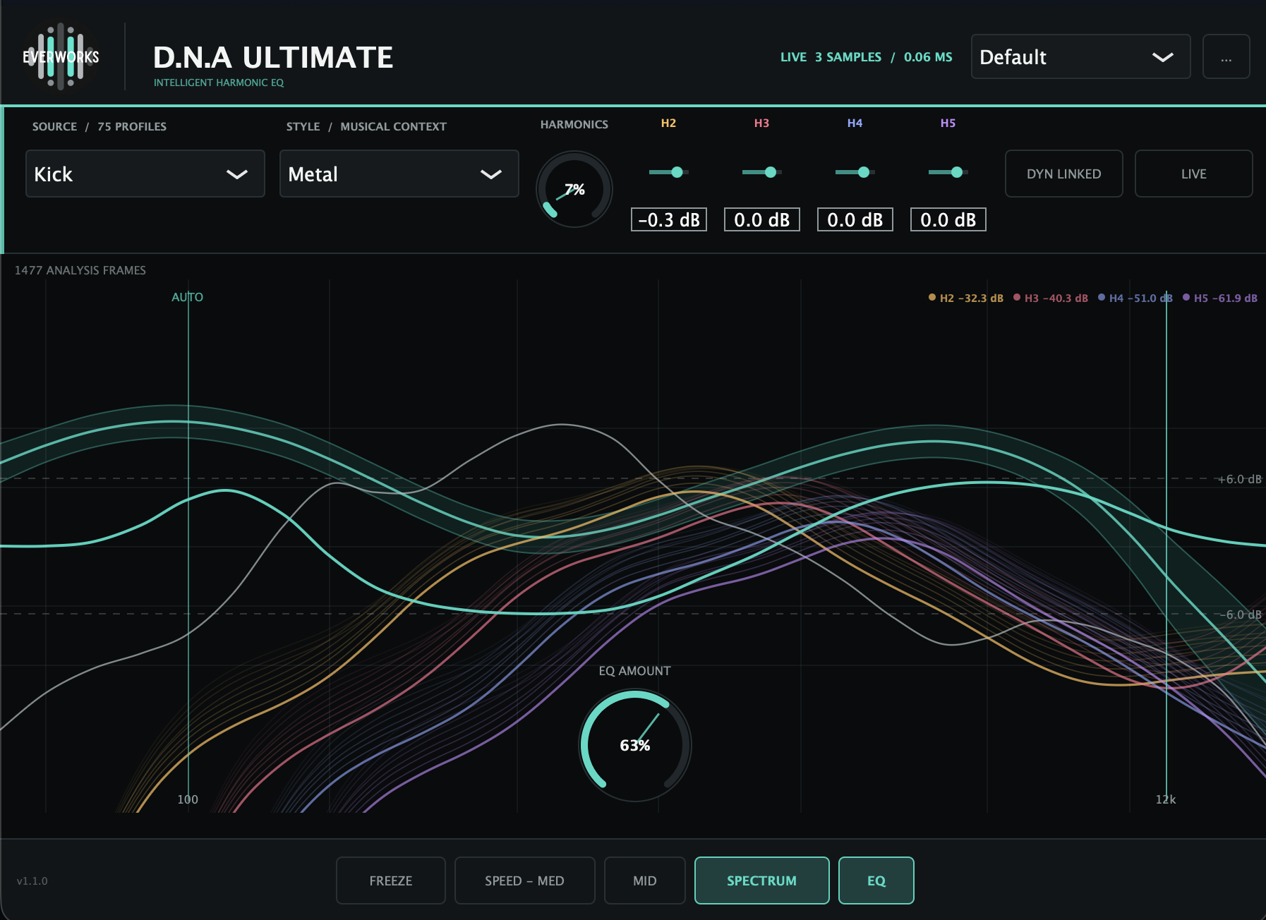Toggle the FREEZE button
This screenshot has width=1266, height=920.
coord(391,880)
